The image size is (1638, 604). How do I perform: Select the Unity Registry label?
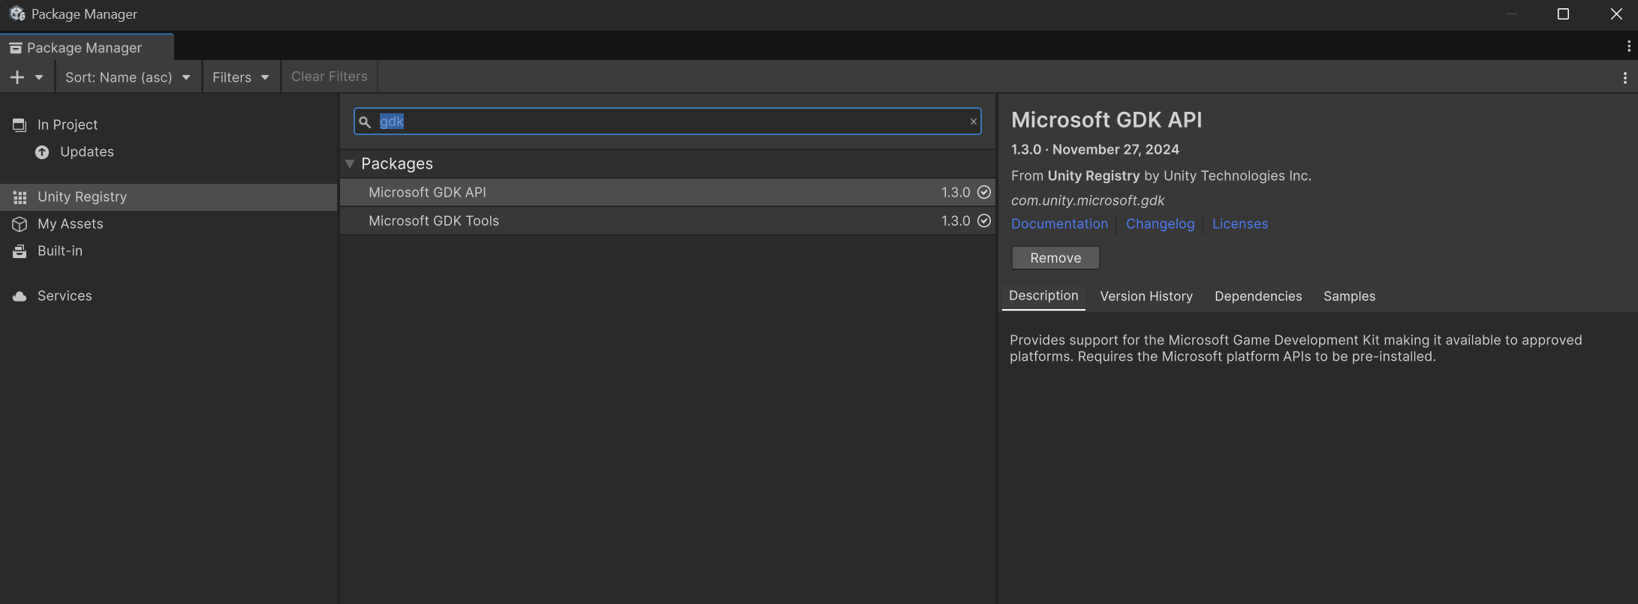[83, 197]
